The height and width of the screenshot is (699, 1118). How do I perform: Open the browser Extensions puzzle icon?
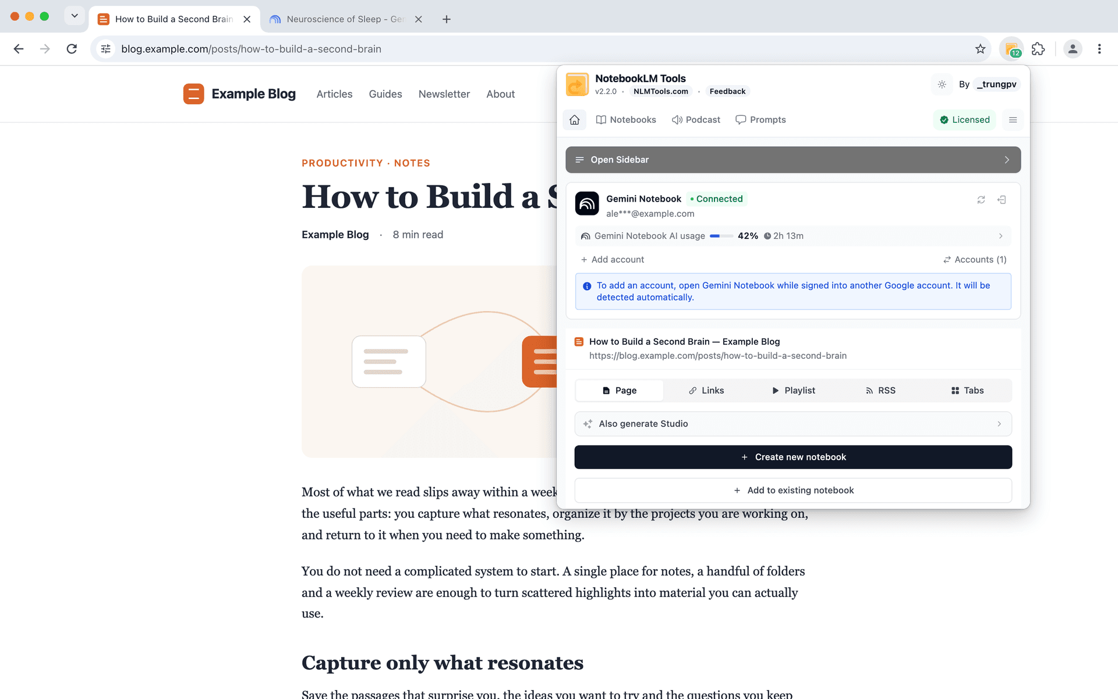point(1038,49)
